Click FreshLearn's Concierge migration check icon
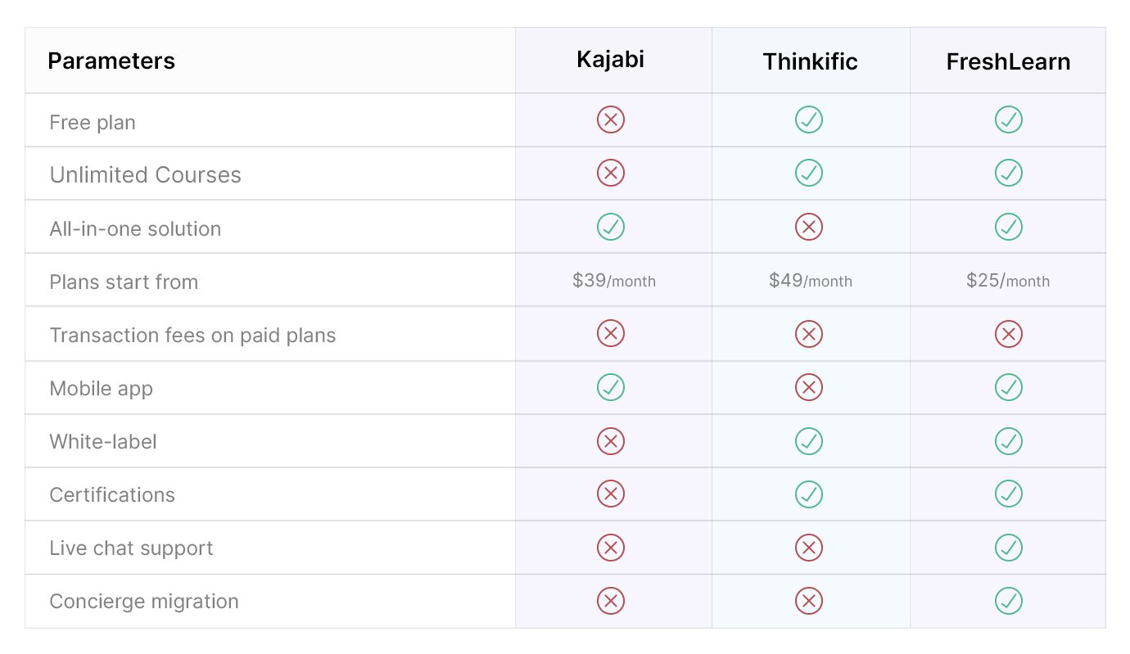Screen dimensions: 1130x654 tap(1008, 601)
